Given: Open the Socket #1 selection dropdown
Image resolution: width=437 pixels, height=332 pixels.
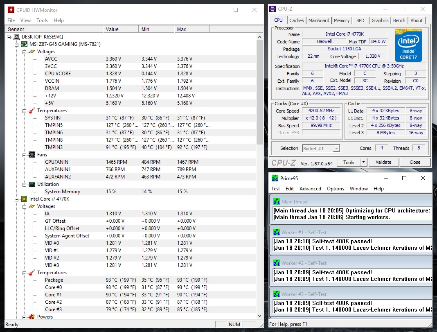Looking at the screenshot, I should coord(336,148).
